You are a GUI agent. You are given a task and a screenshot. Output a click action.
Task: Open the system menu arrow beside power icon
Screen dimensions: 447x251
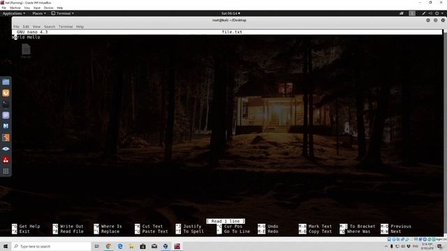tap(442, 13)
